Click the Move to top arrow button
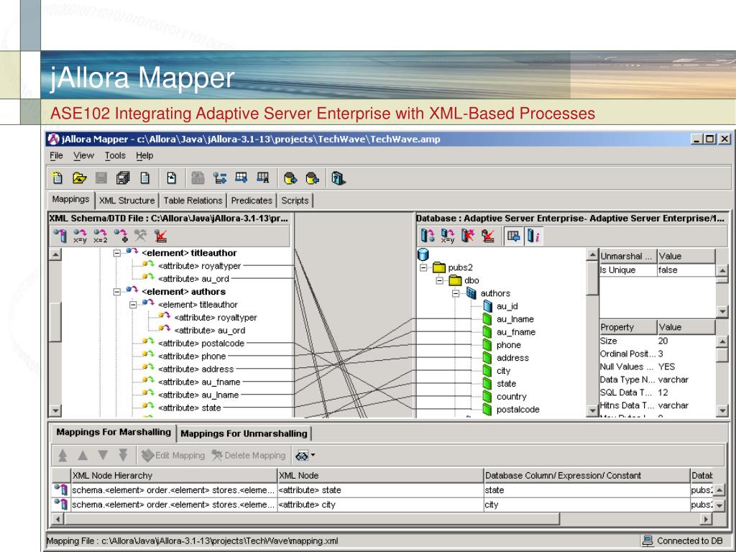This screenshot has height=552, width=736. pos(63,455)
